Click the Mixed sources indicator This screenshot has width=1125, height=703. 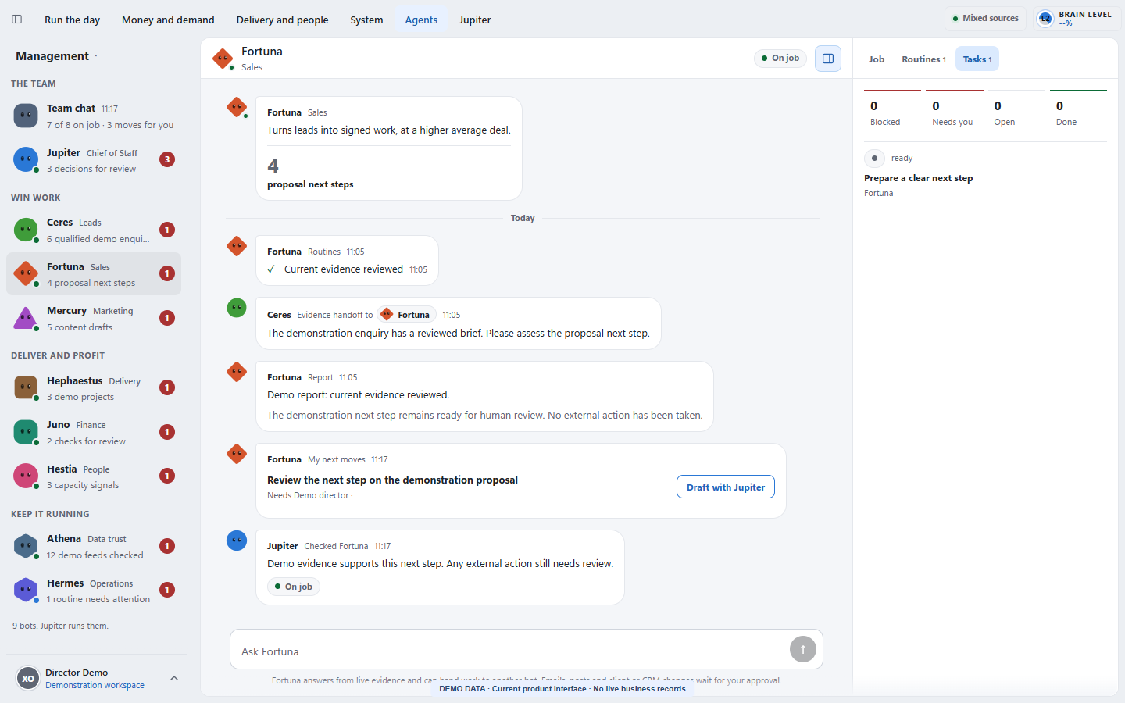985,19
